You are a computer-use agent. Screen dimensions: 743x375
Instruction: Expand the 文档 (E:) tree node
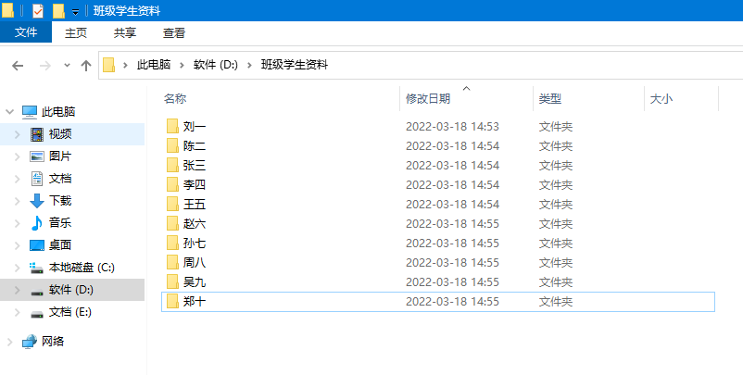(18, 313)
